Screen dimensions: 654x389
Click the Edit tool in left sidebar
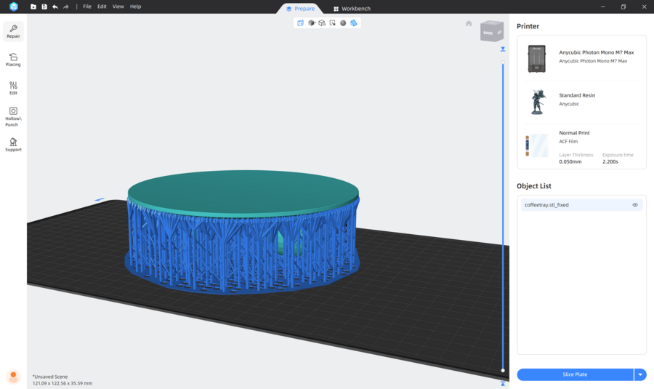pos(13,88)
